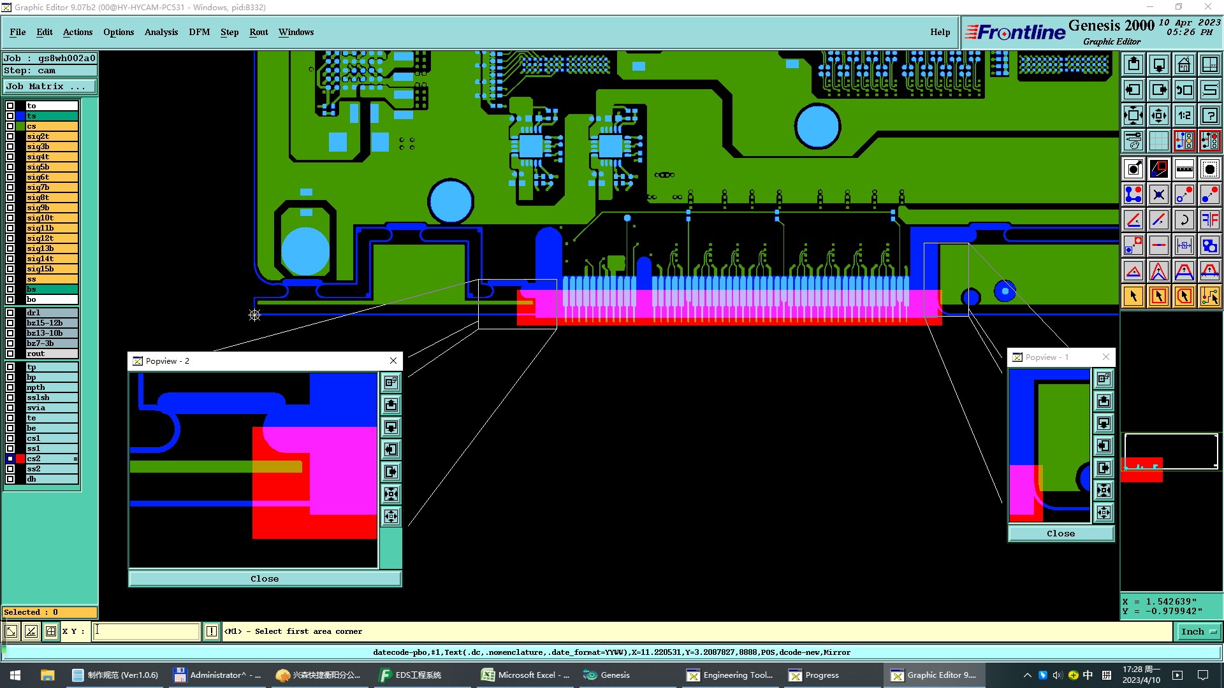Open Microsoft Excel from taskbar
1224x688 pixels.
pyautogui.click(x=527, y=675)
